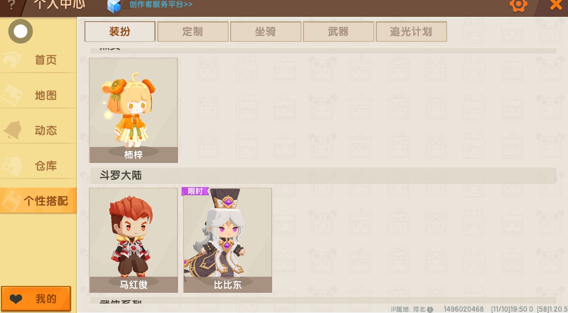Open the orange settings gear icon

(x=518, y=5)
